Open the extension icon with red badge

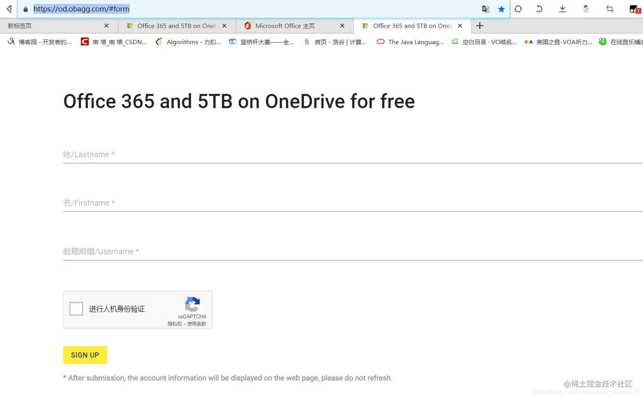(635, 9)
